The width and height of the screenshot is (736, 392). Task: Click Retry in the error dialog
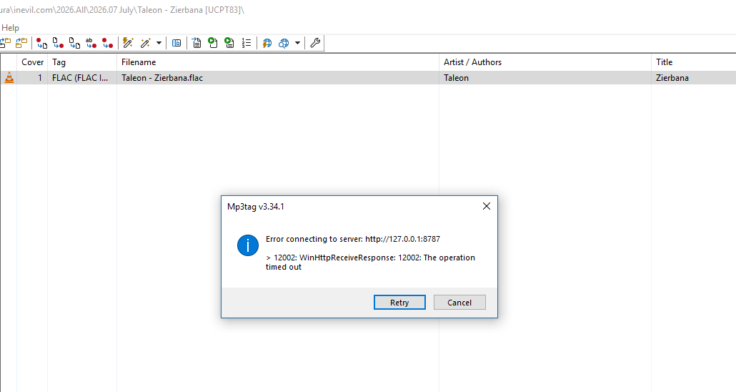pos(399,302)
